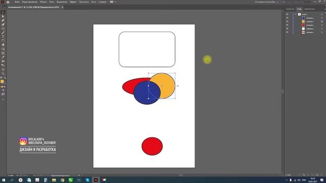Hide the orange ellipse sublayer
The height and width of the screenshot is (183, 326).
coord(287,21)
